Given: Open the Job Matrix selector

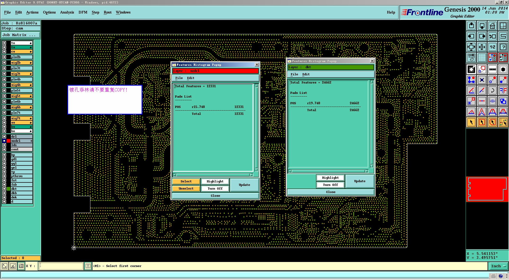Looking at the screenshot, I should [x=21, y=35].
